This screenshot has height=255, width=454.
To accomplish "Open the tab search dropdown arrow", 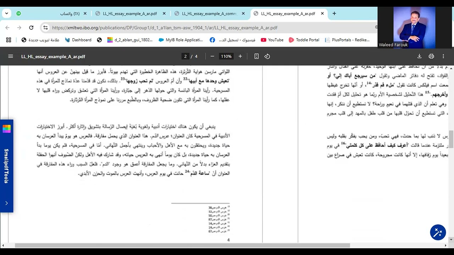I will coord(6,13).
